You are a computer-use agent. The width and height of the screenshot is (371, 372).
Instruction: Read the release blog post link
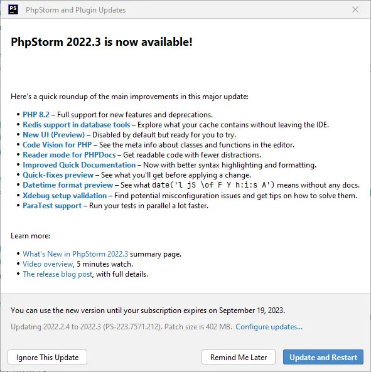tap(58, 274)
